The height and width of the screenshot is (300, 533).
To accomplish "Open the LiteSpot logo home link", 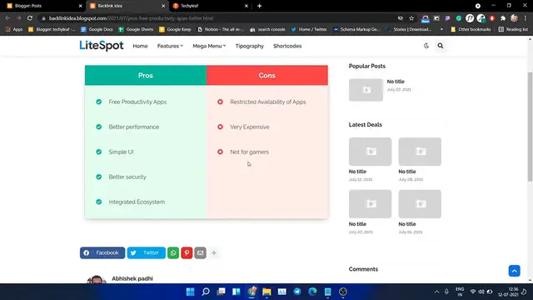I will click(x=102, y=46).
